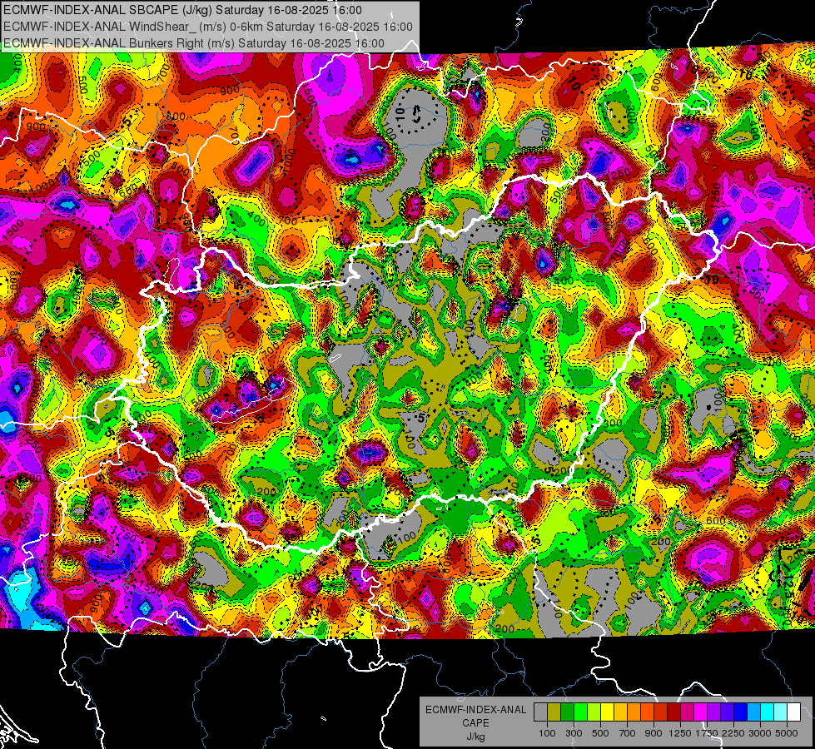Pick the pure yellow legend swatch

tap(607, 712)
